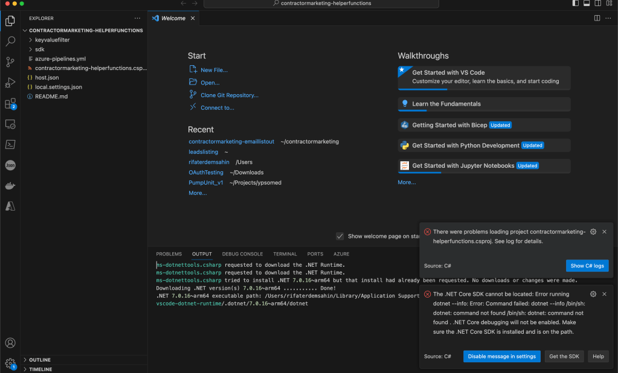Select the Welcome editor tab

[x=173, y=18]
